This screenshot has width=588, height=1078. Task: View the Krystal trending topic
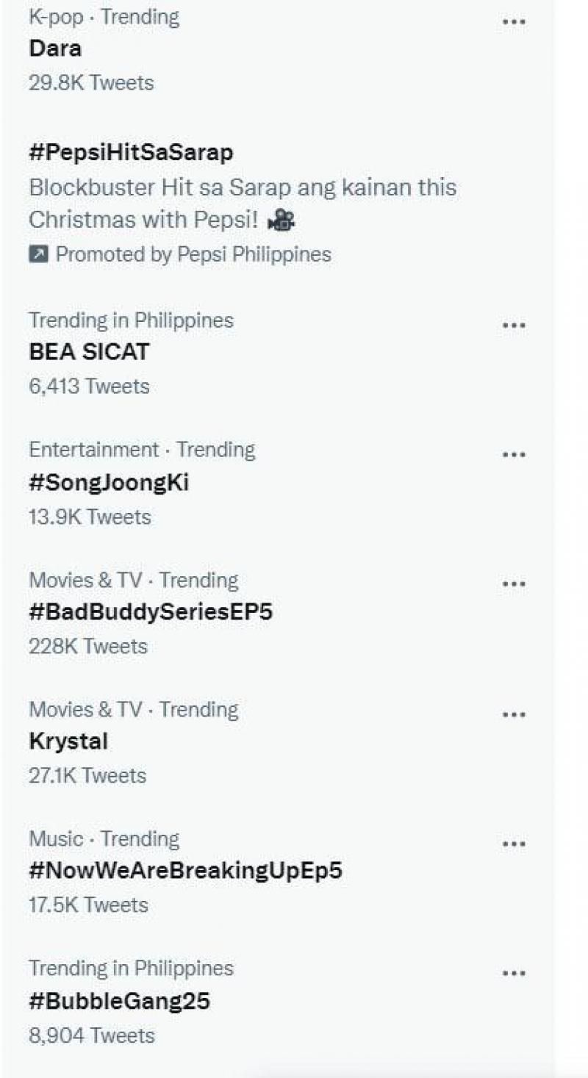click(68, 741)
